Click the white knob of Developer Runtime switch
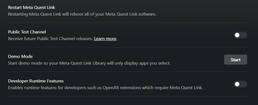 pyautogui.click(x=237, y=84)
